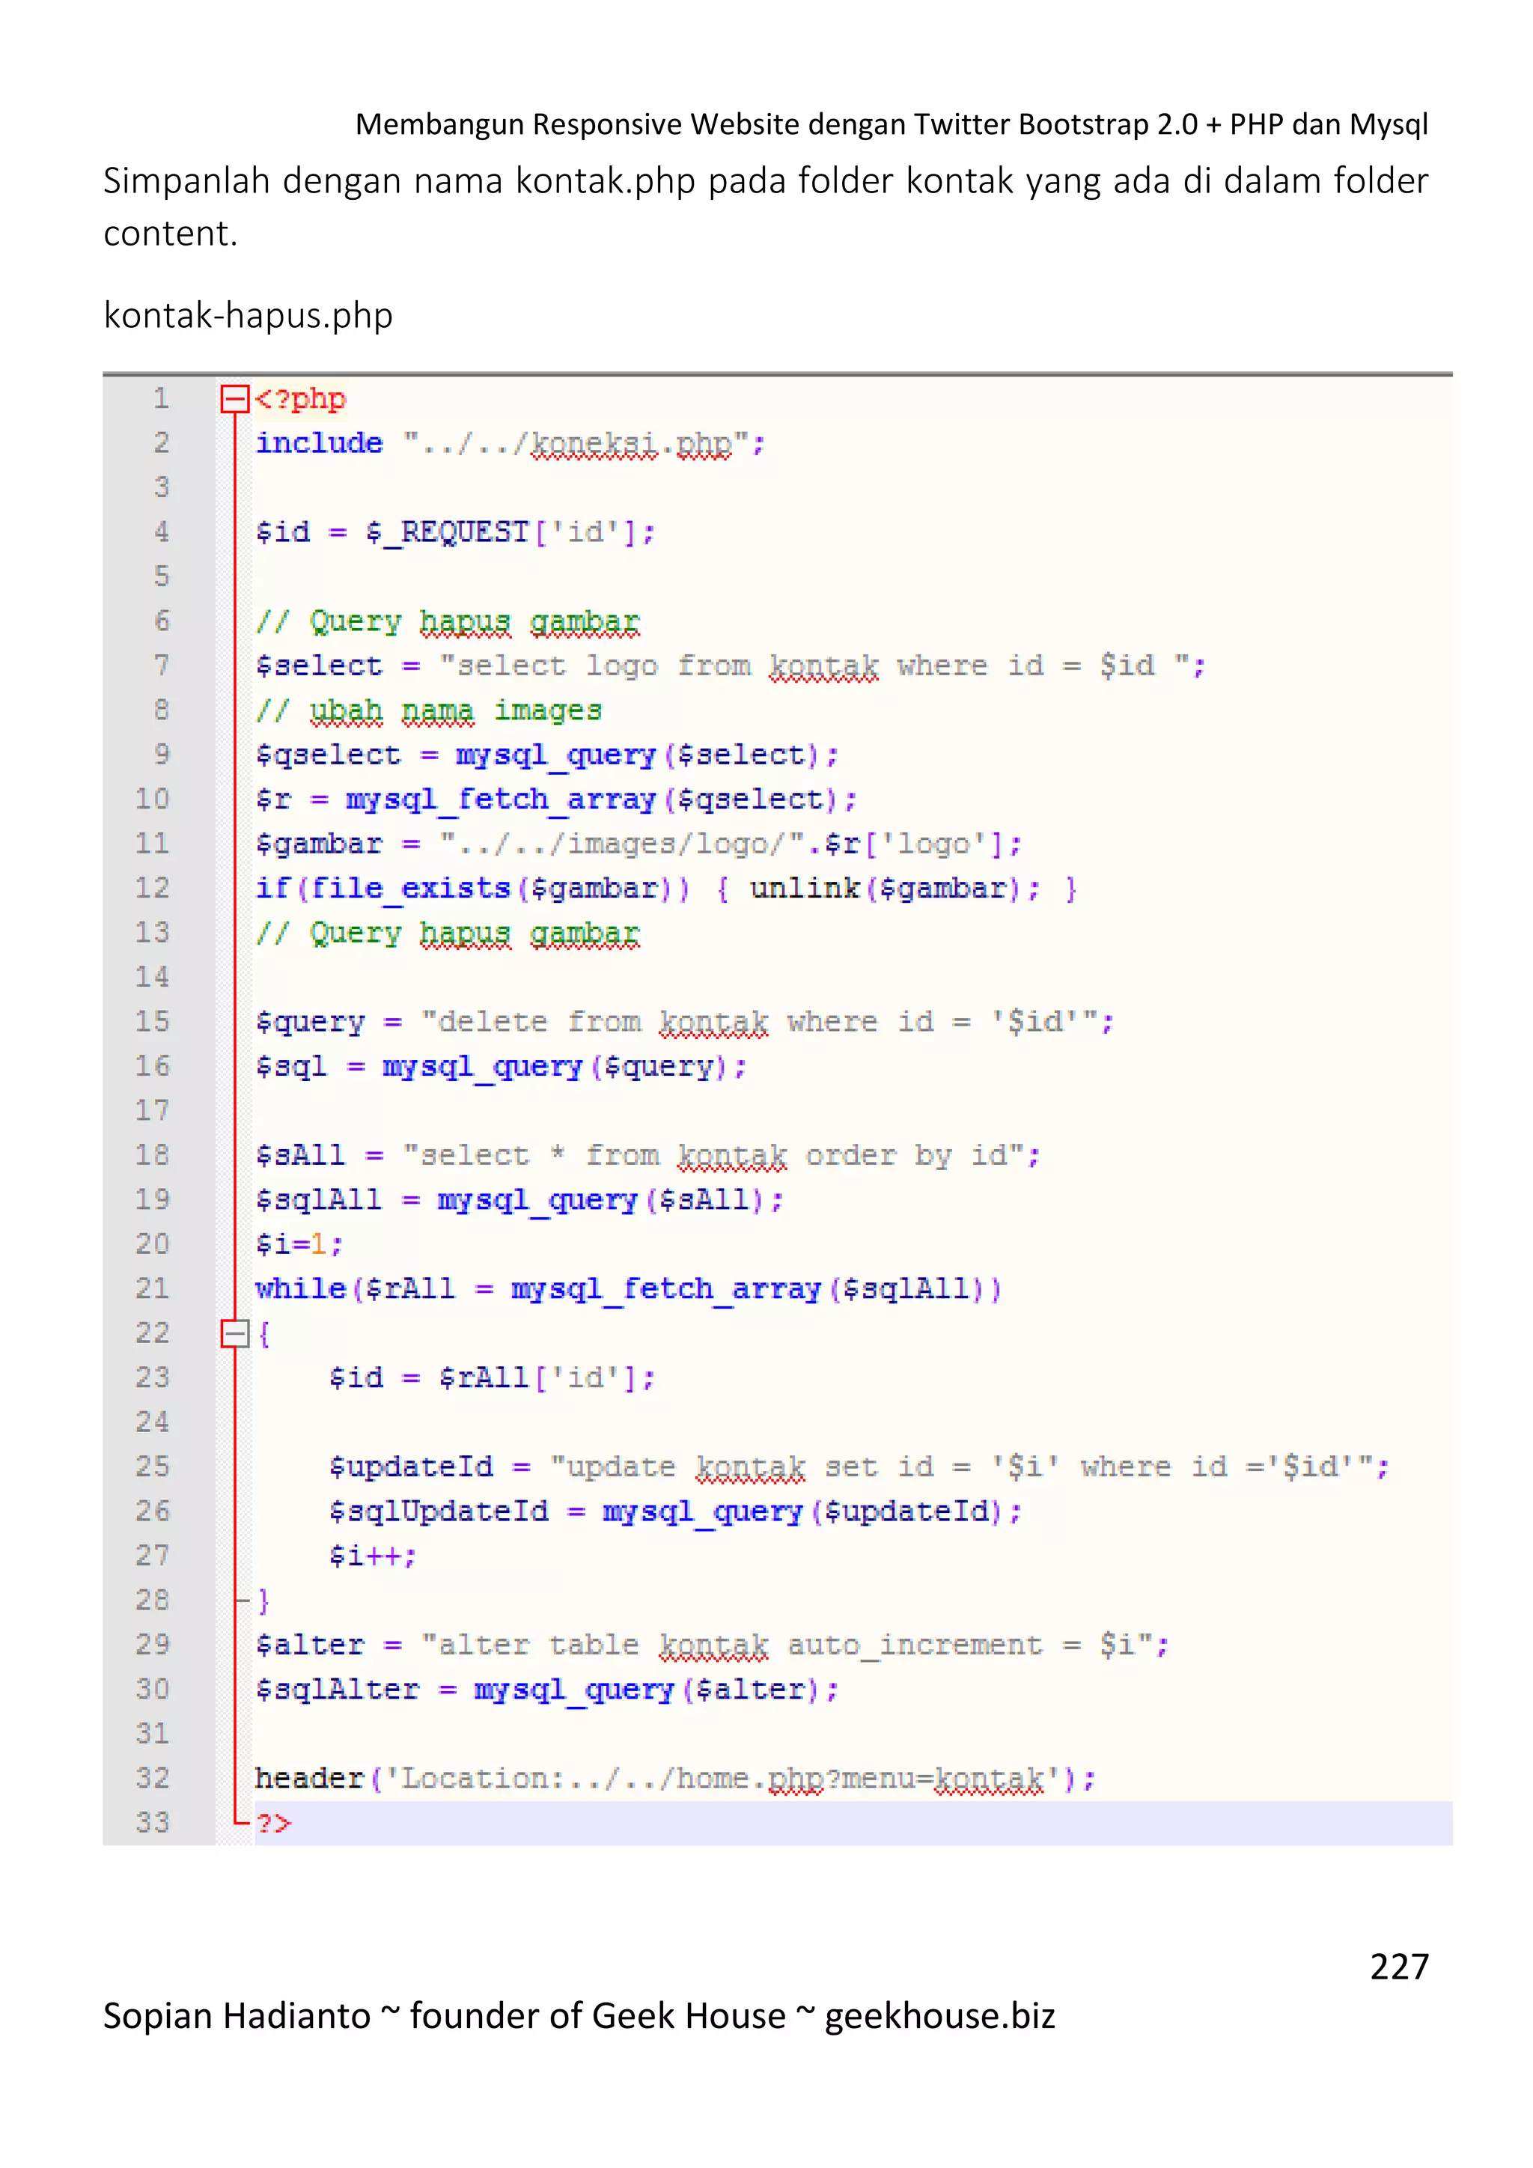The width and height of the screenshot is (1533, 2168).
Task: Click "$rAll['id']" on line 23
Action: (539, 1379)
